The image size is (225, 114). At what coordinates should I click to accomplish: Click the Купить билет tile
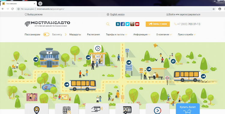click(x=188, y=109)
